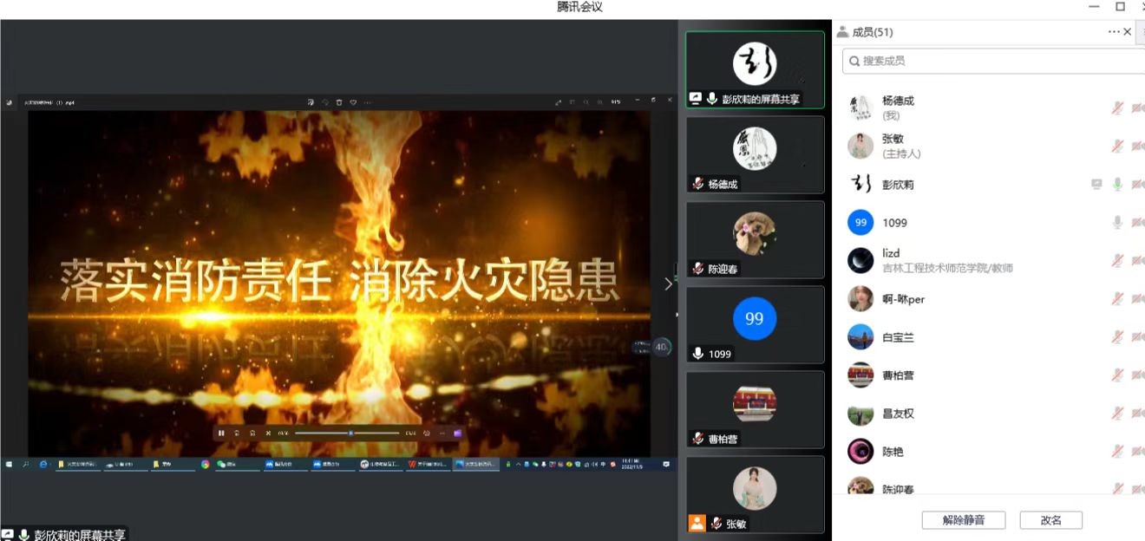Pause the shared video playback
Screen dimensions: 1145x541
[221, 433]
